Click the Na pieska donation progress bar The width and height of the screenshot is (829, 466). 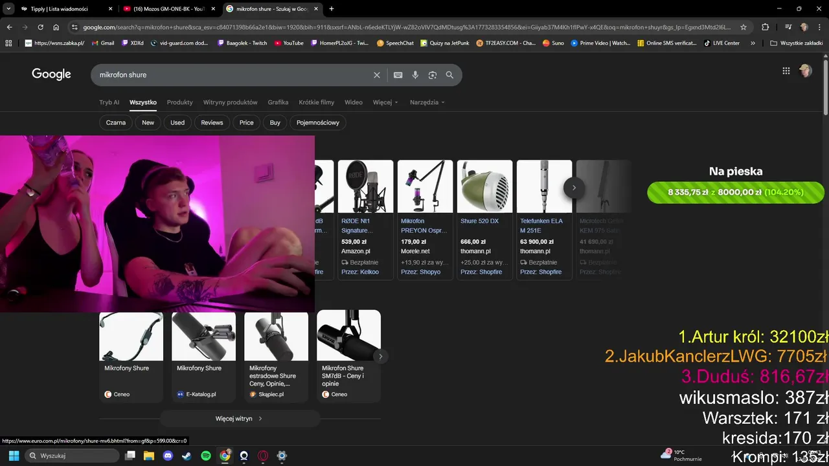(x=736, y=192)
